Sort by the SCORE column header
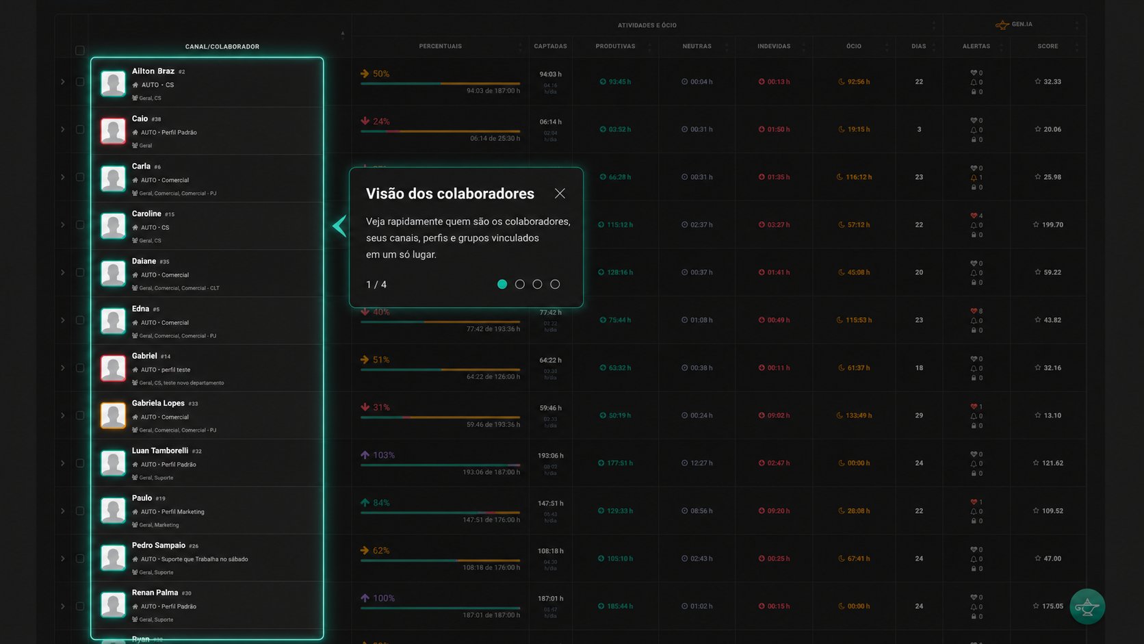 click(1048, 47)
